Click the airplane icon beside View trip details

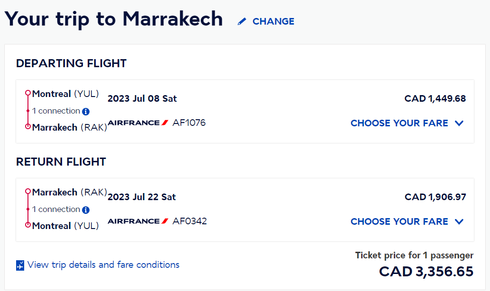pos(20,265)
